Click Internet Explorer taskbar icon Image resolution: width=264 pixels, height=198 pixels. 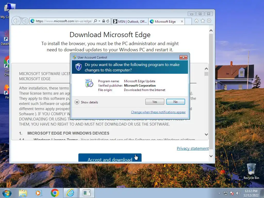pos(70,193)
